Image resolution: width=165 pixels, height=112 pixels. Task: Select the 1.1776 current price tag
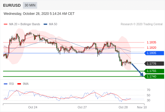point(154,64)
